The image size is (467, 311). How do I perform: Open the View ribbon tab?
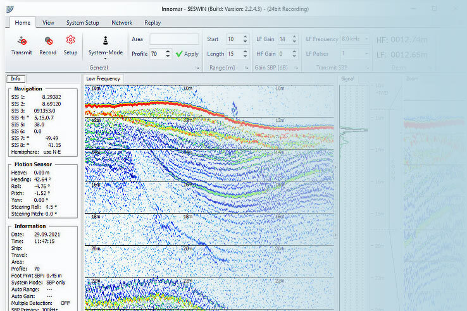pos(48,23)
